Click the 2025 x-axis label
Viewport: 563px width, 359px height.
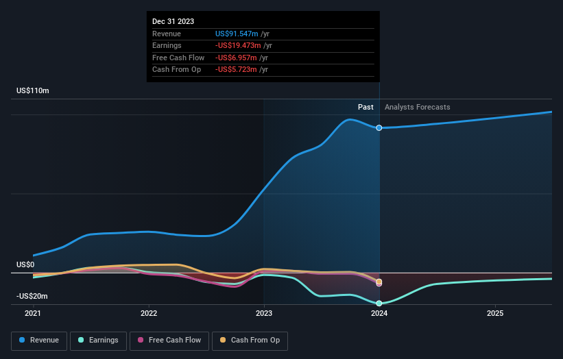[x=495, y=313]
